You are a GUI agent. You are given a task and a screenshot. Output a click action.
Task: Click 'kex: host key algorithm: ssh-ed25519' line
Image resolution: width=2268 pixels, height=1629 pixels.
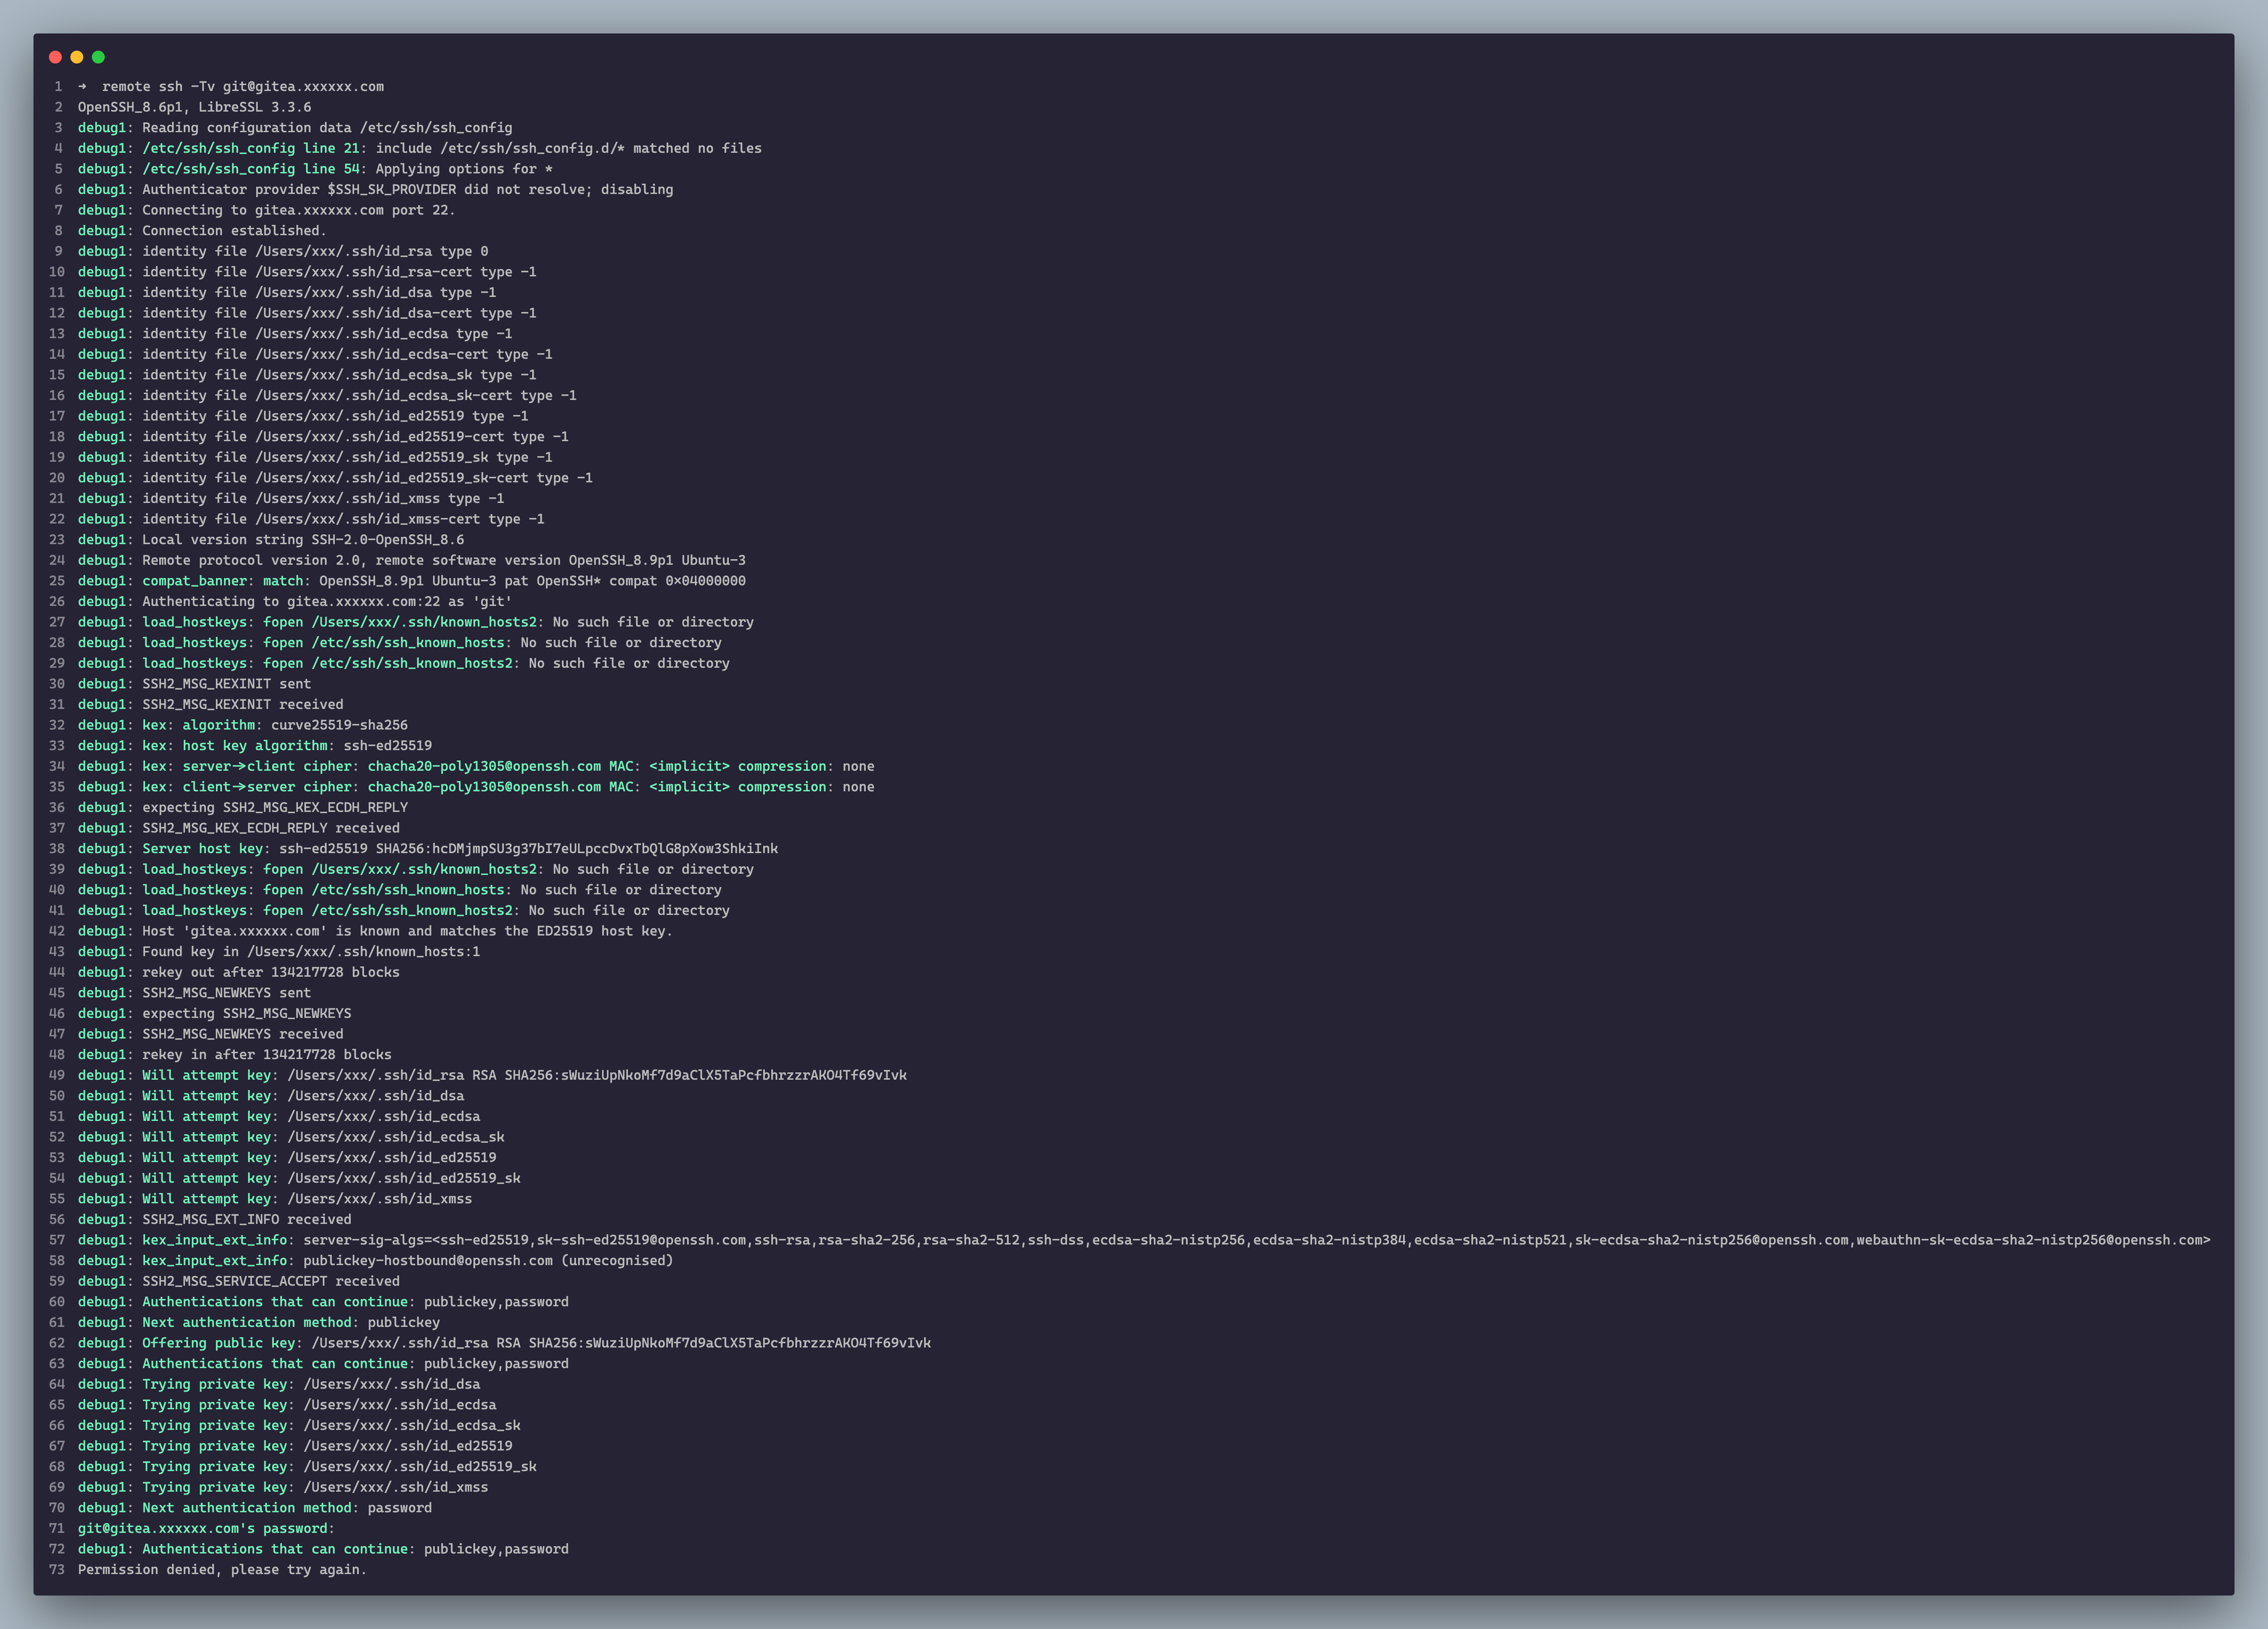tap(255, 746)
